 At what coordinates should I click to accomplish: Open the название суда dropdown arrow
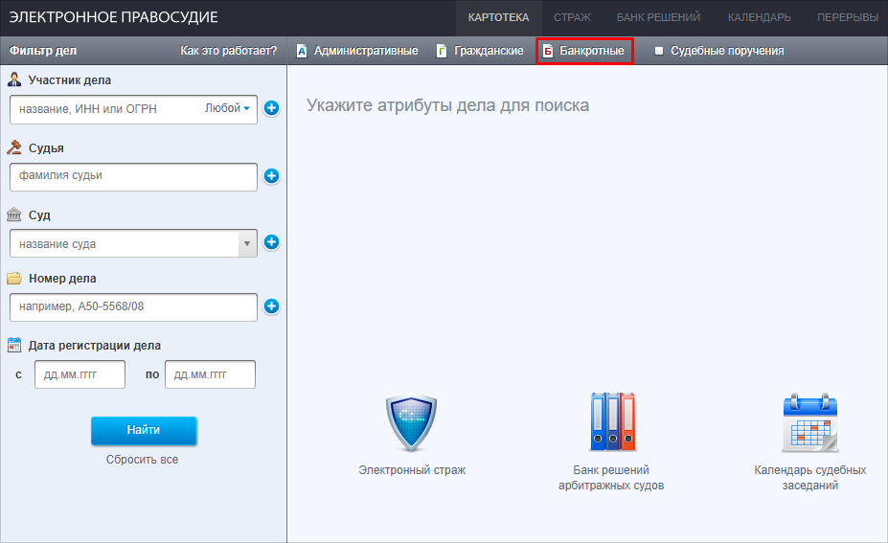pyautogui.click(x=247, y=244)
